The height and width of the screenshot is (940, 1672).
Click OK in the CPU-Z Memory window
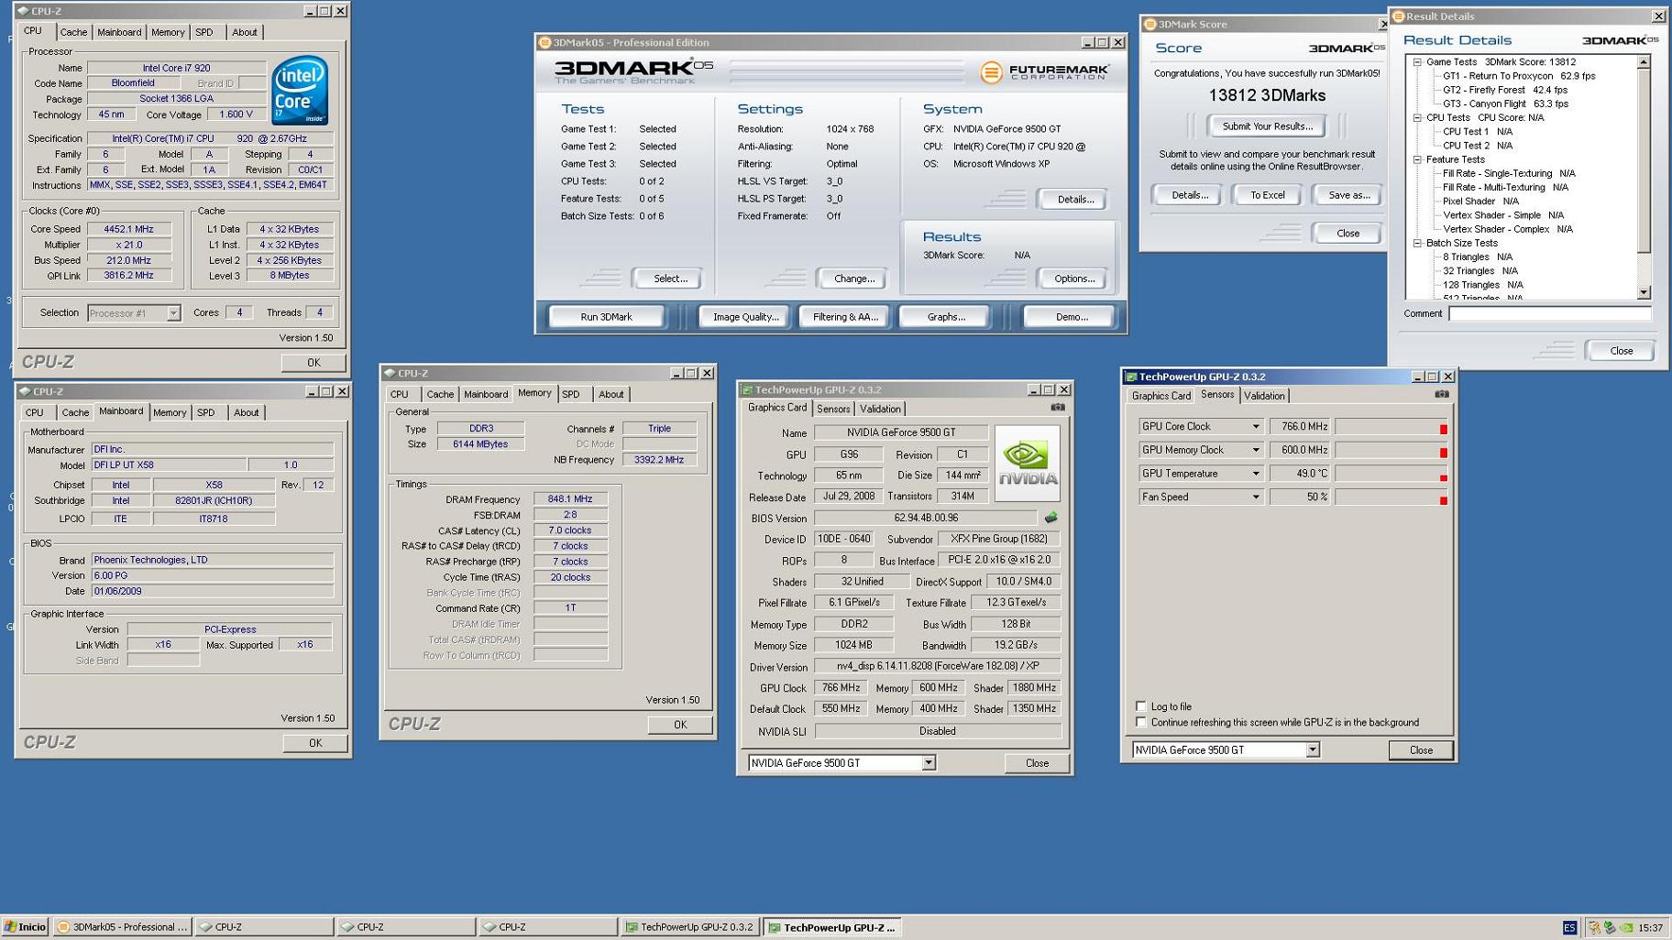coord(679,725)
